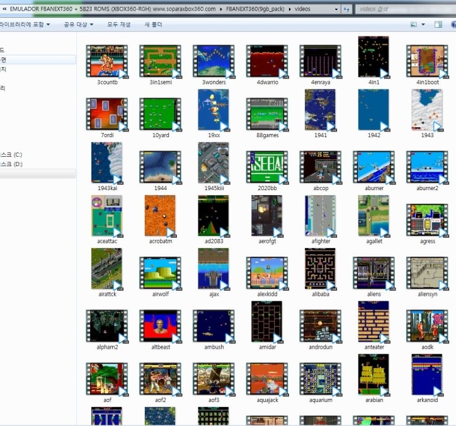The height and width of the screenshot is (426, 456).
Task: Select the altbeast video thumbnail
Action: point(160,327)
